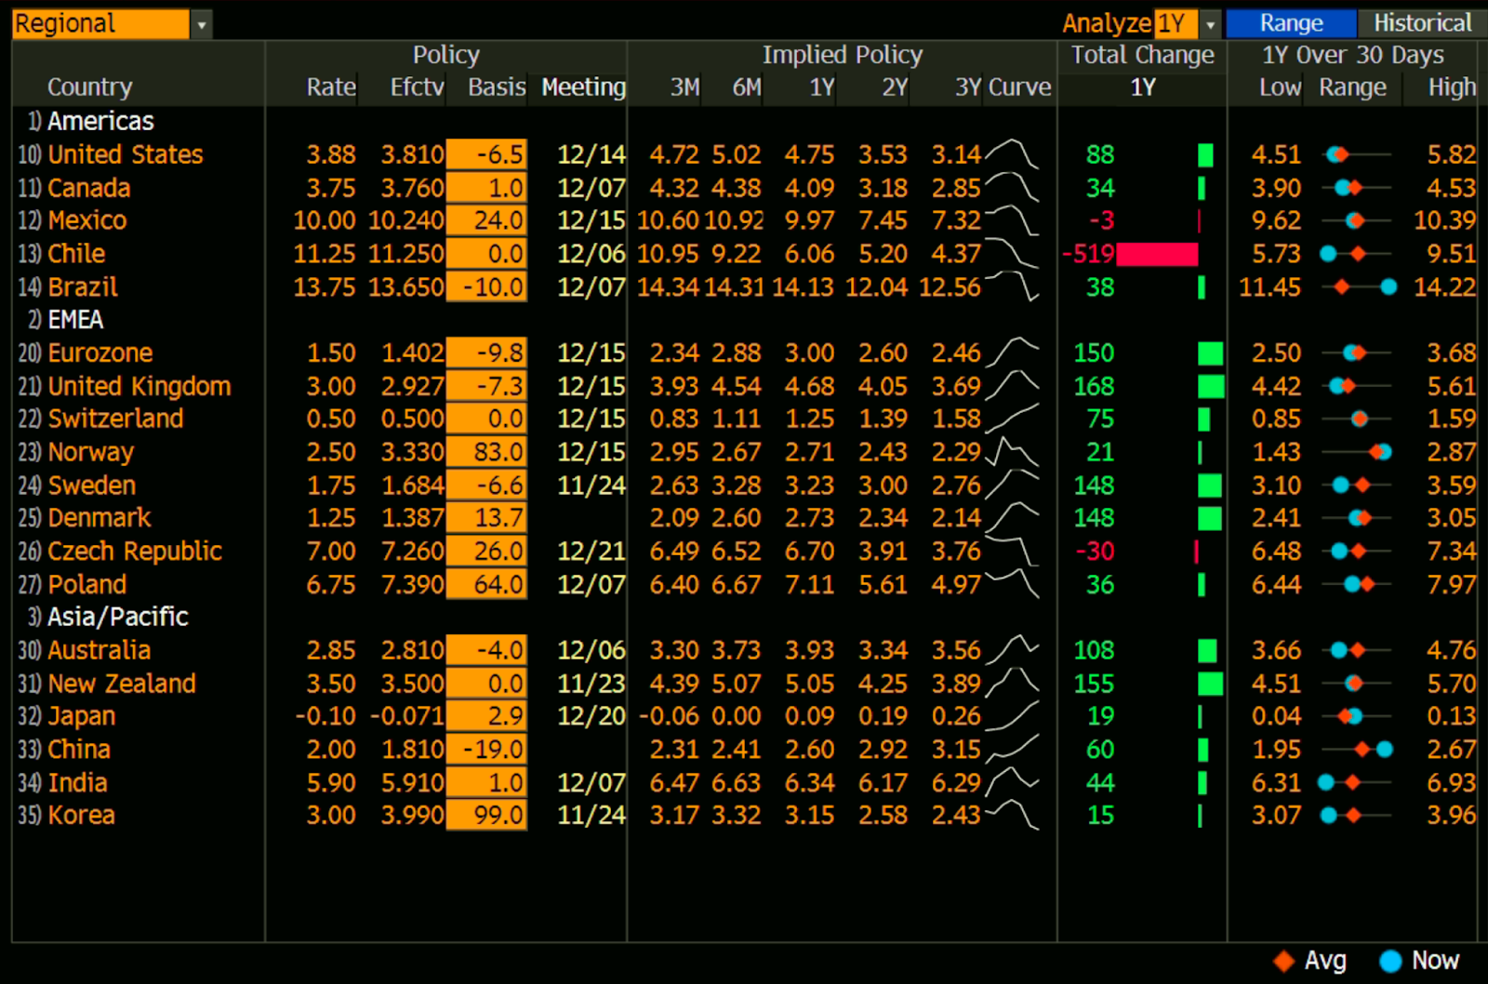
Task: Switch to the Range tab
Action: click(1291, 23)
